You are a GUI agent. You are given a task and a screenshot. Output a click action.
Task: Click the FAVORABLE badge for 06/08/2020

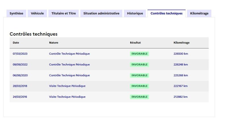click(x=139, y=75)
